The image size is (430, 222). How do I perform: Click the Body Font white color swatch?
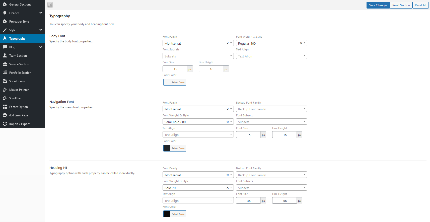(x=167, y=82)
